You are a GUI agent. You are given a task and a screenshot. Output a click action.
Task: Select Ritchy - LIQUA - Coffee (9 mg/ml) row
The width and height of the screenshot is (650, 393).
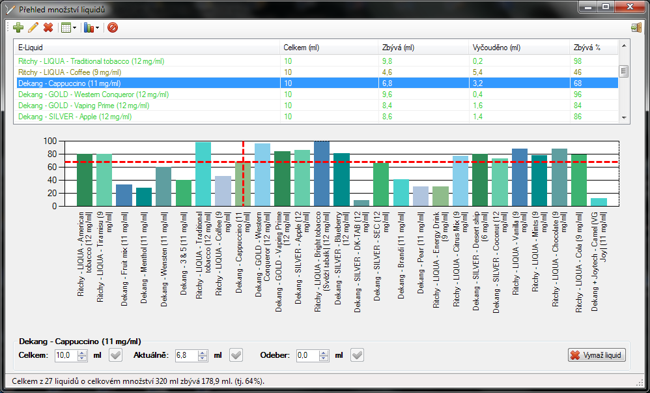coord(317,72)
